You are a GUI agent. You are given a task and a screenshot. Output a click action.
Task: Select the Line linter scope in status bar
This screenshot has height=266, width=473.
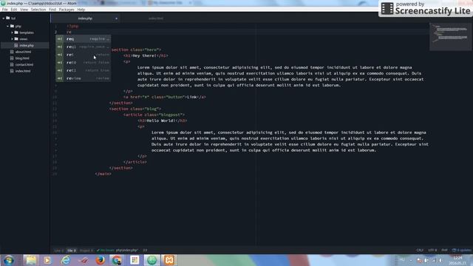(58, 250)
